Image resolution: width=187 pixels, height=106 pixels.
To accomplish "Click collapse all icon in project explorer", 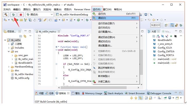I will 21,36.
